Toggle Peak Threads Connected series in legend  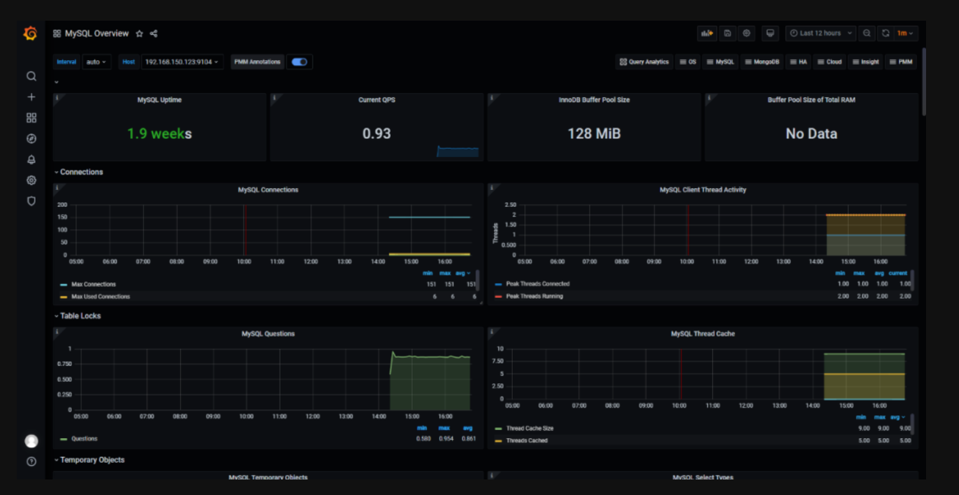pyautogui.click(x=538, y=284)
